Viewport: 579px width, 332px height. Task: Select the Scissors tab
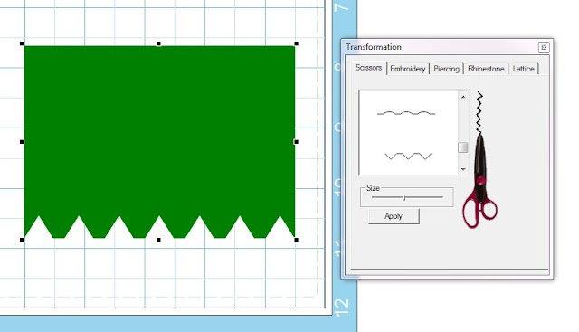368,68
